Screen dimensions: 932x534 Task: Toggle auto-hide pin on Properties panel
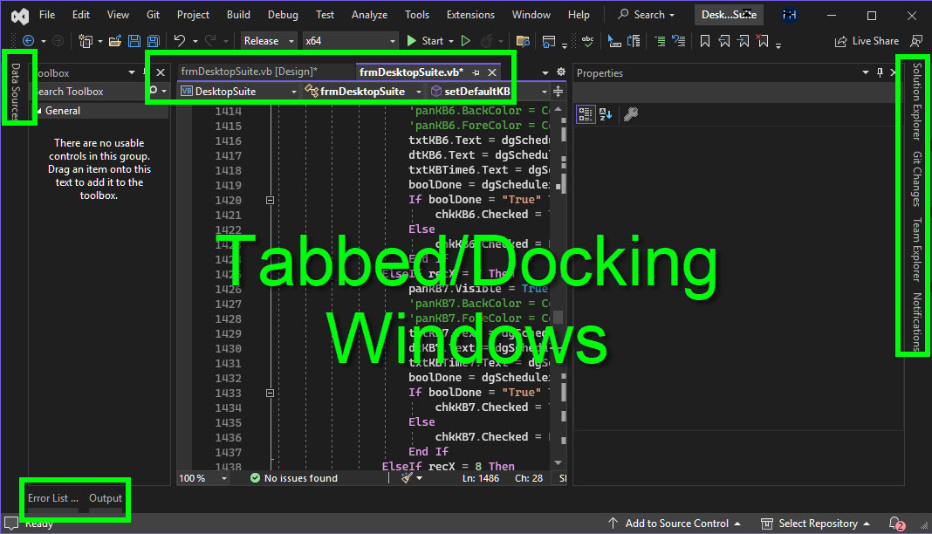pos(880,72)
